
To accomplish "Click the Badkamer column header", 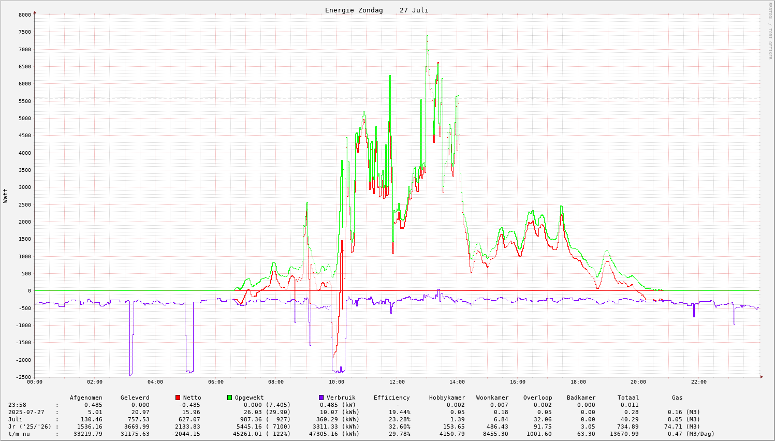I will [581, 398].
